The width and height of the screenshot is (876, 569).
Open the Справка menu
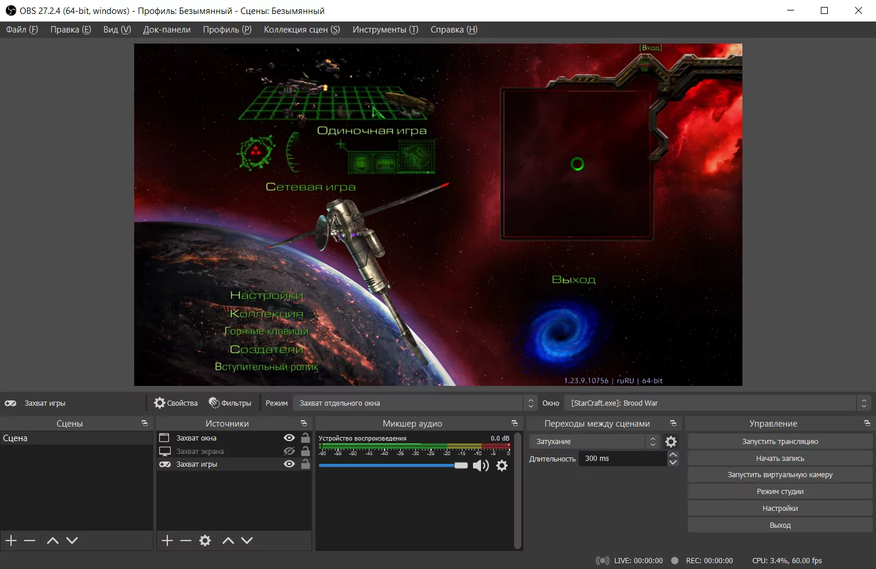(x=454, y=30)
